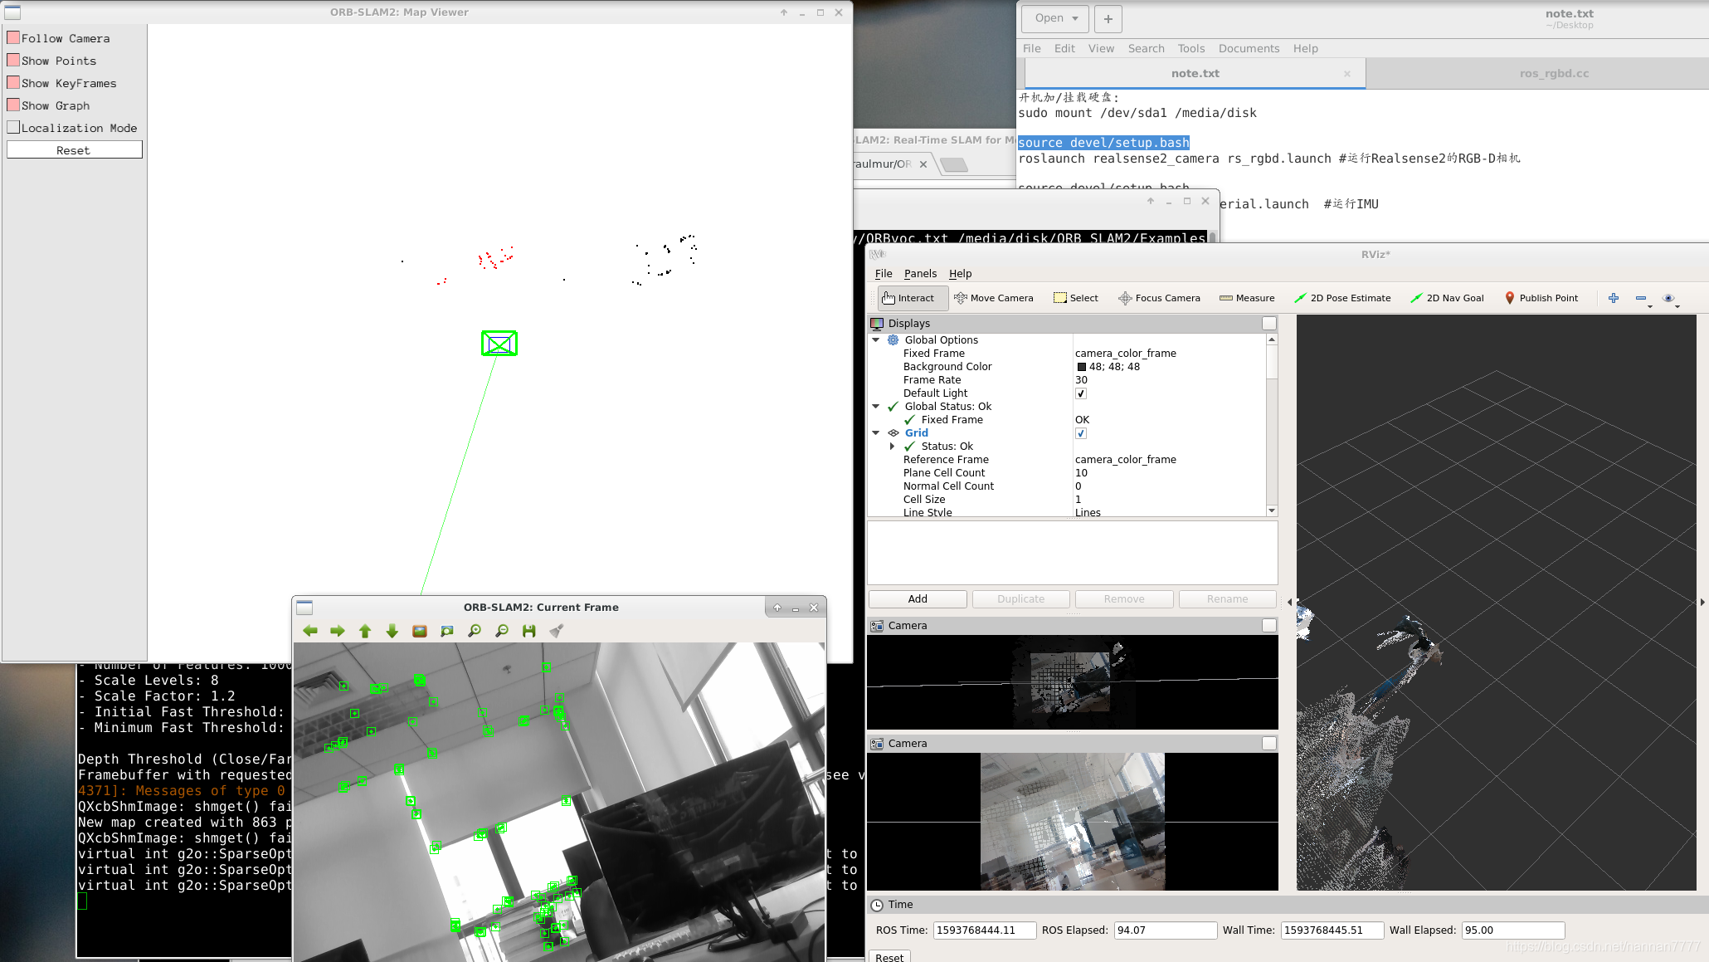
Task: Collapse the Global Options tree node
Action: pyautogui.click(x=876, y=340)
